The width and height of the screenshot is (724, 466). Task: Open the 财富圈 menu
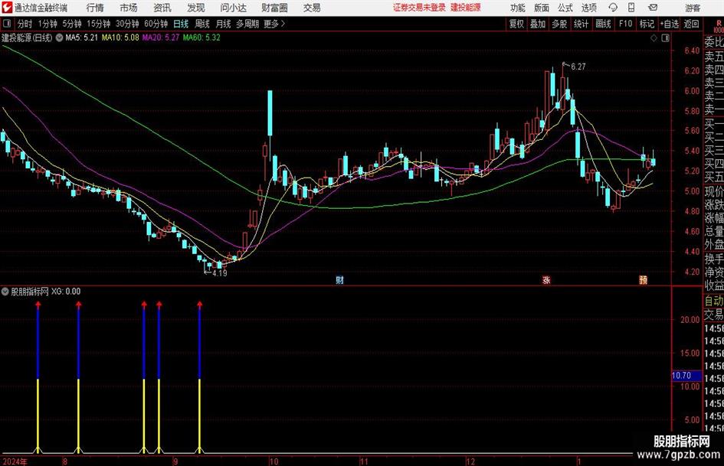tap(274, 8)
